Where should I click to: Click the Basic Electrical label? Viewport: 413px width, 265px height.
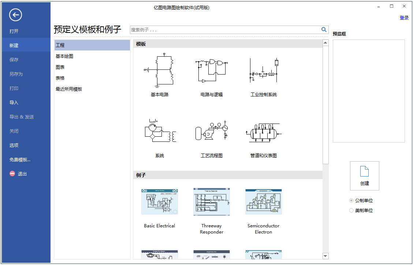(159, 226)
